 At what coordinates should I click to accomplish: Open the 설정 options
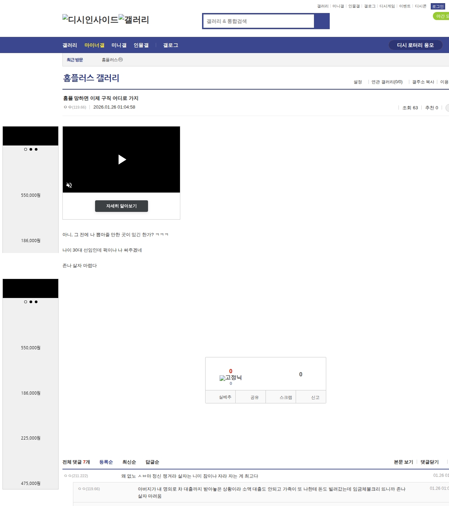(x=357, y=82)
